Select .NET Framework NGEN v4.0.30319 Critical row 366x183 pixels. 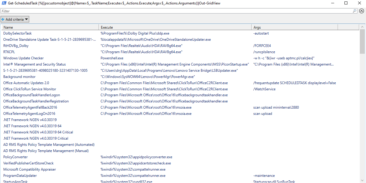click(x=180, y=138)
